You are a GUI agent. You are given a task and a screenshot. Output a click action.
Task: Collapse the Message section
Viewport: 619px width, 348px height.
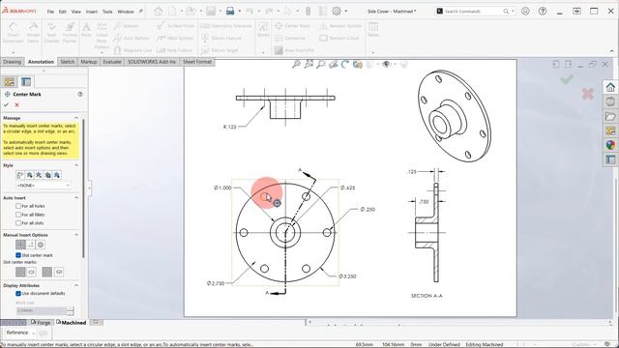(76, 118)
